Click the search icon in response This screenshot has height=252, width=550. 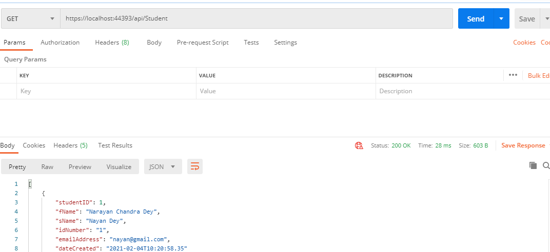pos(546,165)
